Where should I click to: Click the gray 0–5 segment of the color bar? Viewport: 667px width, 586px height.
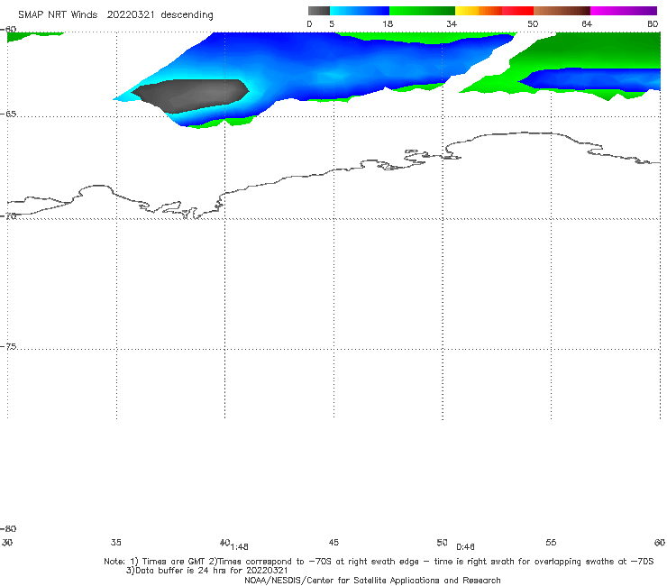tap(318, 11)
